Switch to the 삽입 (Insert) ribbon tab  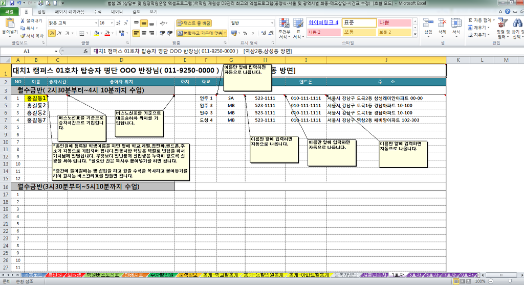tap(41, 11)
